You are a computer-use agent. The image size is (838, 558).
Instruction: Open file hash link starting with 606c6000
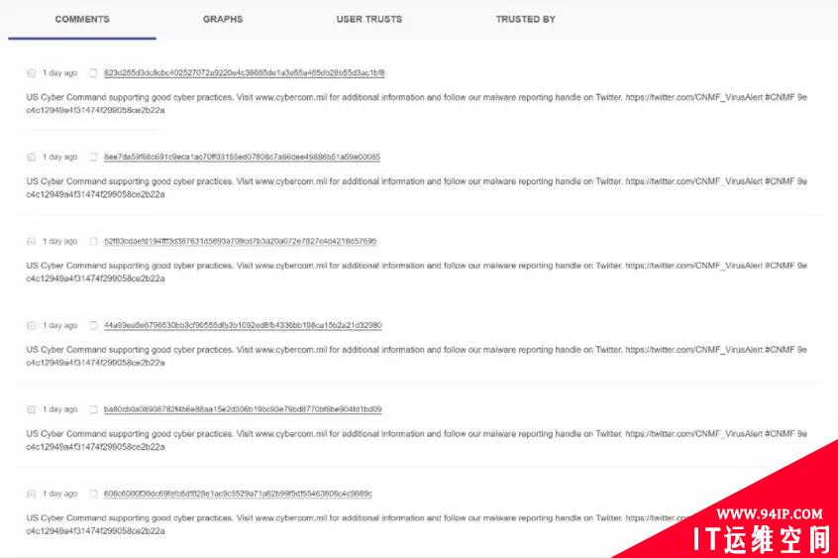click(x=238, y=494)
